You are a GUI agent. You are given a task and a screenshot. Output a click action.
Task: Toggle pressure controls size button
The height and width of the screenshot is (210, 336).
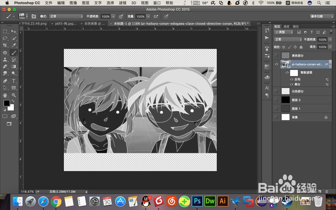coord(166,16)
